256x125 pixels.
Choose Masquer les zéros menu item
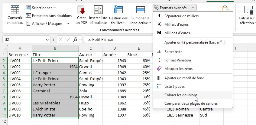(x=193, y=69)
